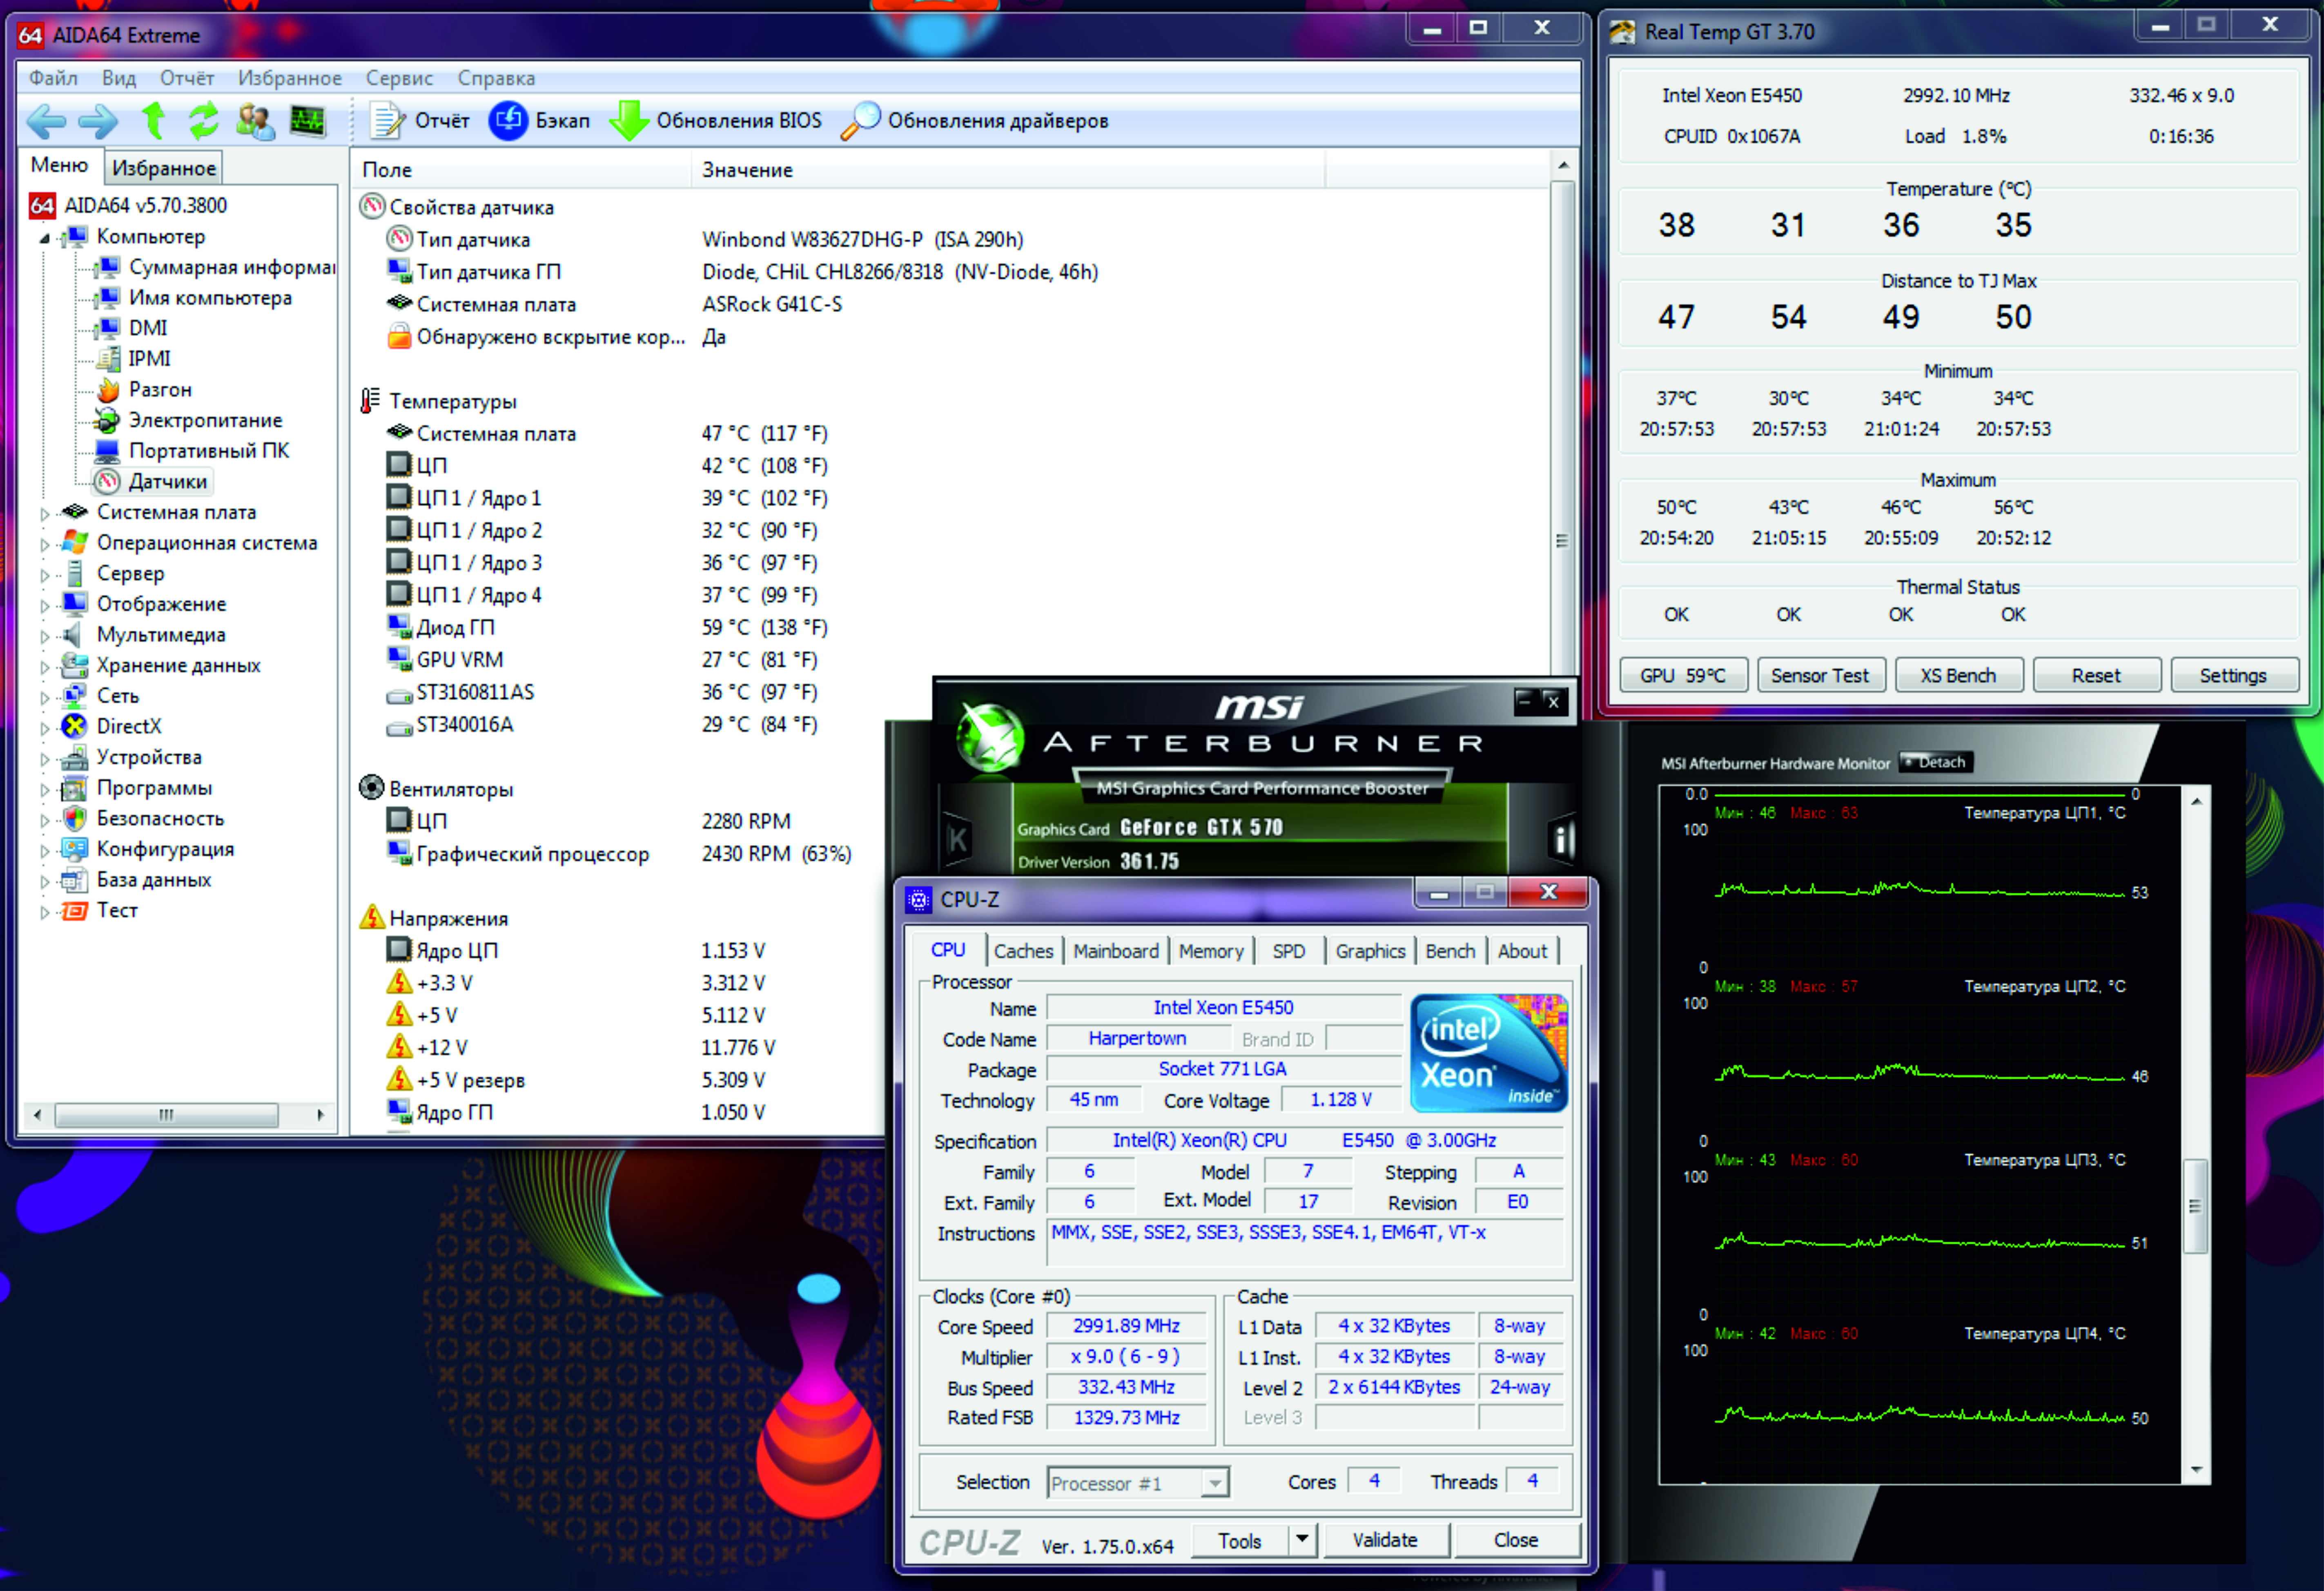
Task: Expand the Системная плата tree node
Action: click(44, 513)
